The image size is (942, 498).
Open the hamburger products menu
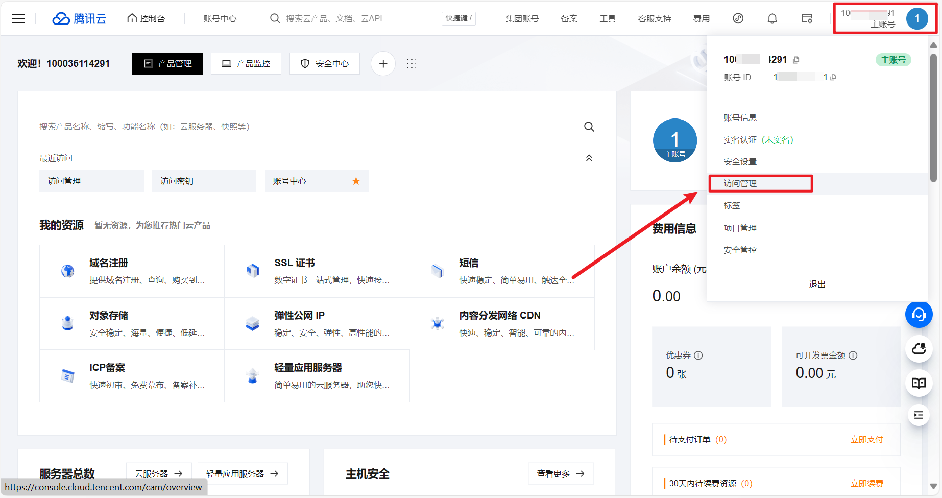pos(18,18)
